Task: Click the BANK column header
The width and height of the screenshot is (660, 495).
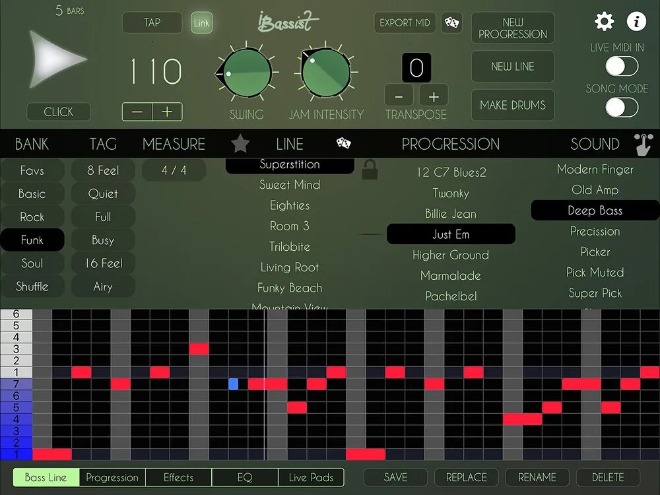Action: (x=32, y=144)
